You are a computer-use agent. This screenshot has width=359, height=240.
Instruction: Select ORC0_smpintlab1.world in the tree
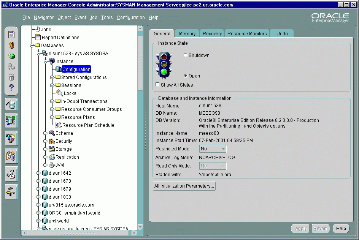point(75,213)
